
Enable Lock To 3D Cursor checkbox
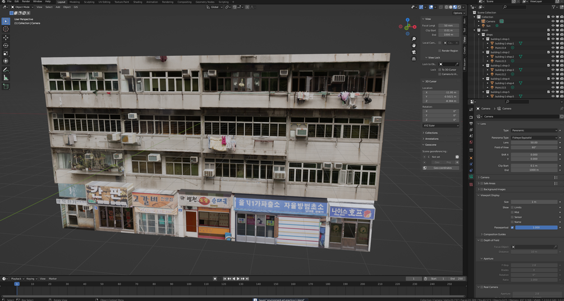coord(439,69)
